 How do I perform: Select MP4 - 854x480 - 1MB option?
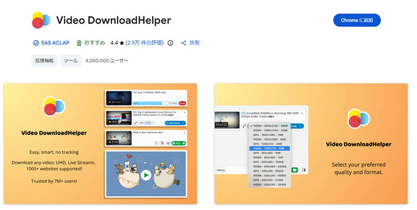[269, 153]
